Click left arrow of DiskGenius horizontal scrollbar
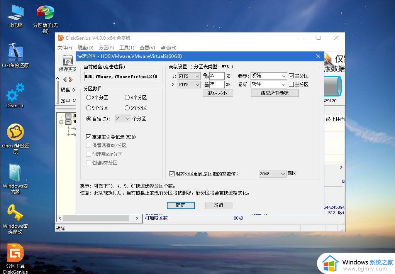 [60, 218]
